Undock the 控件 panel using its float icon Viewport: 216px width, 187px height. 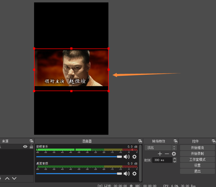214,141
